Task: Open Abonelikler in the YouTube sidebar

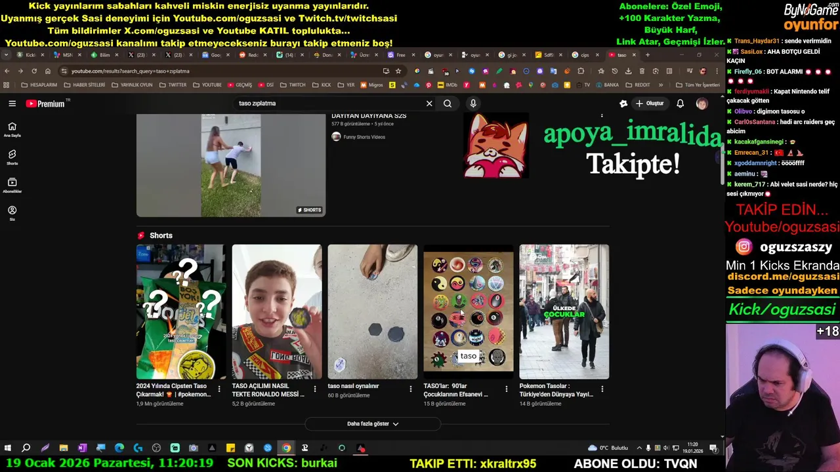Action: [12, 186]
